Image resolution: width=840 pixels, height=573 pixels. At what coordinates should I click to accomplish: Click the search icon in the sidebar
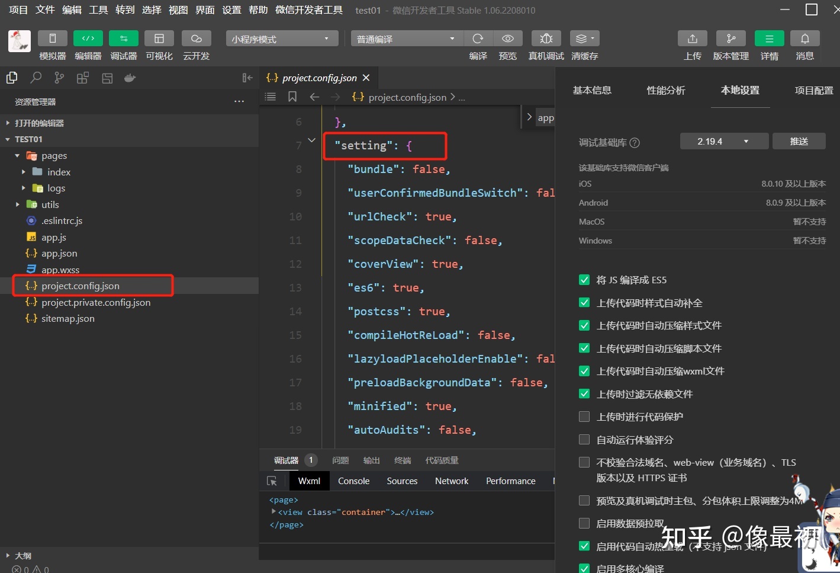(x=36, y=78)
